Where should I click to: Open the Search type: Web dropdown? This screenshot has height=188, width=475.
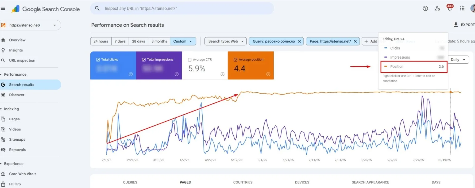[226, 41]
